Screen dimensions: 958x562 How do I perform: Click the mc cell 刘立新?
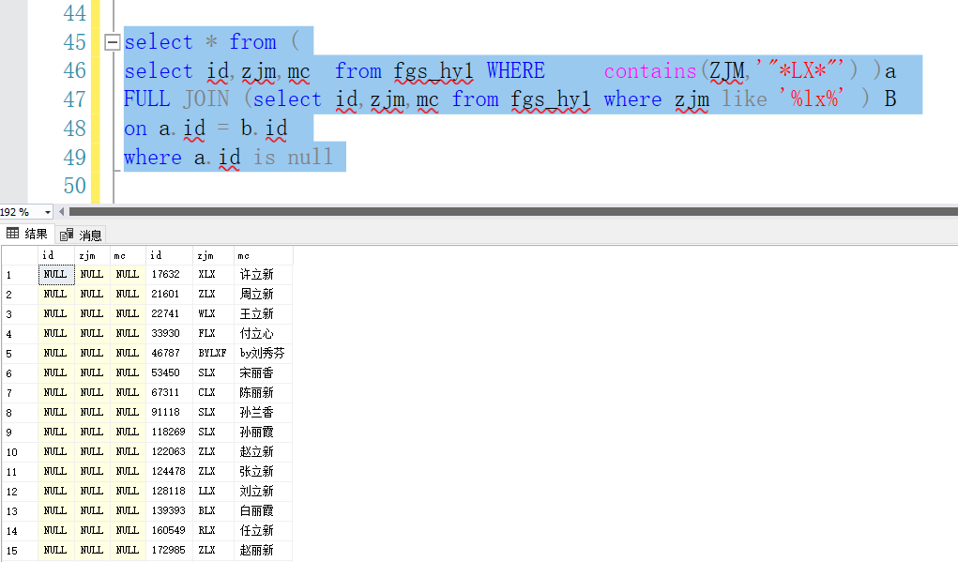264,491
